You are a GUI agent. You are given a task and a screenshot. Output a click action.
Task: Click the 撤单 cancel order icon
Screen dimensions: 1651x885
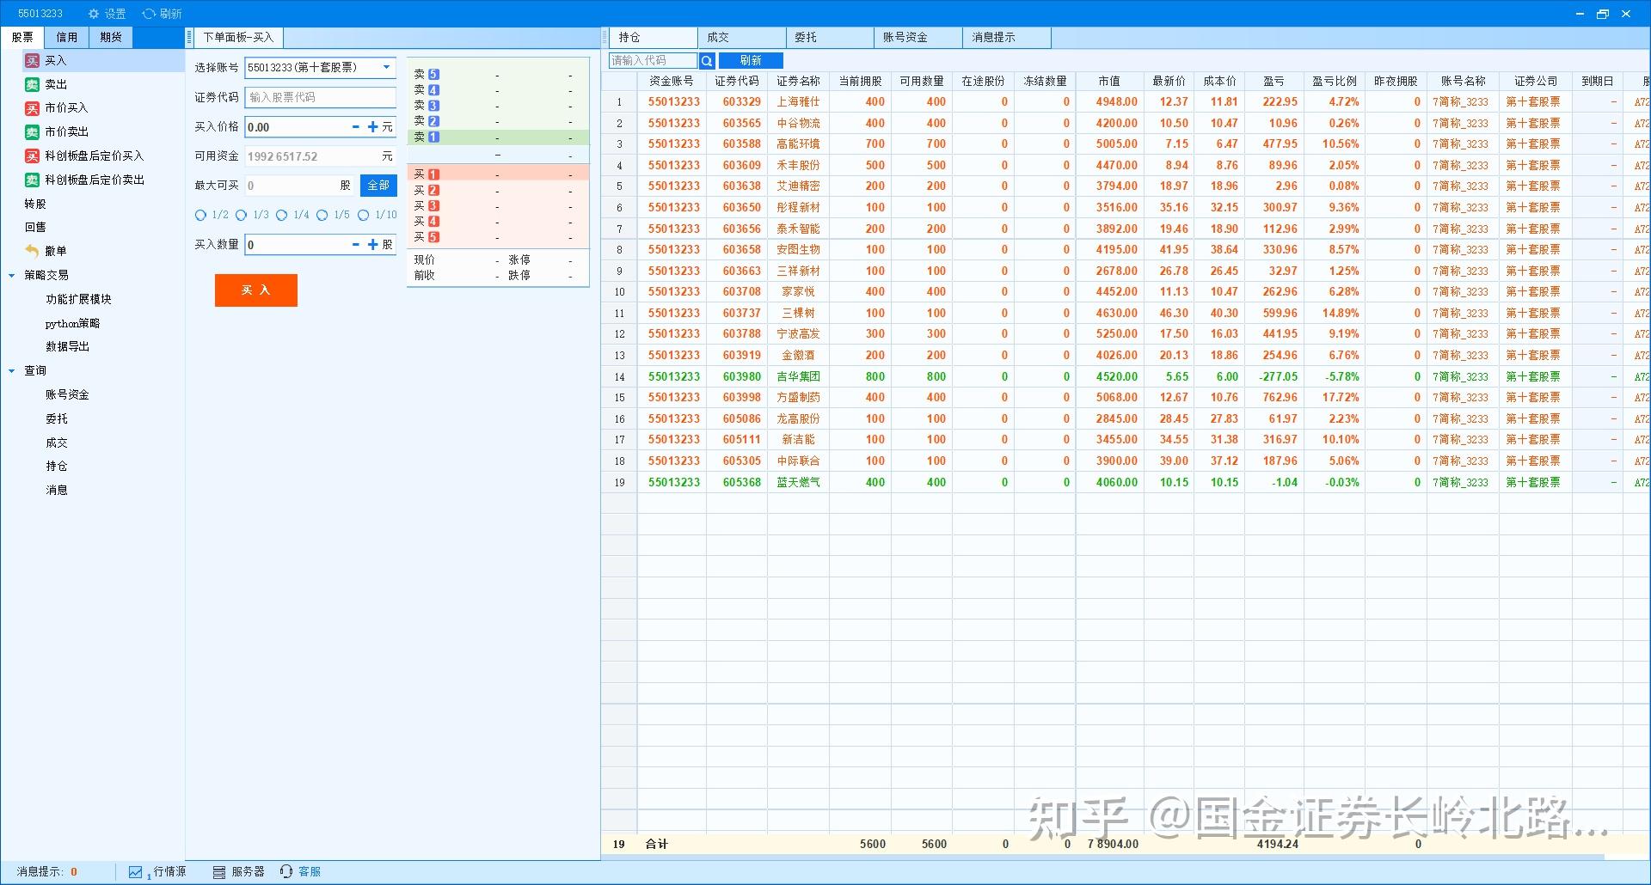click(x=31, y=250)
